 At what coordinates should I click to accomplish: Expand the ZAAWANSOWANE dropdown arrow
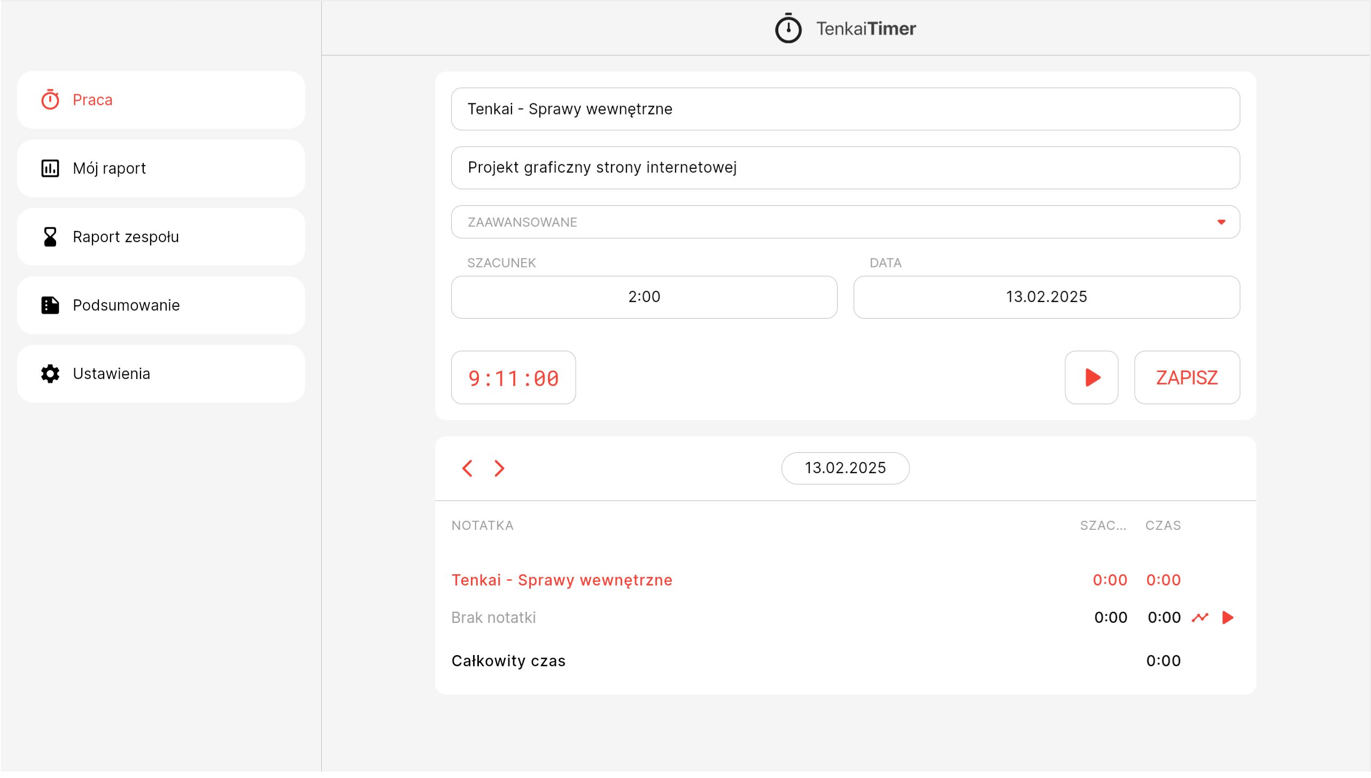pyautogui.click(x=1221, y=222)
